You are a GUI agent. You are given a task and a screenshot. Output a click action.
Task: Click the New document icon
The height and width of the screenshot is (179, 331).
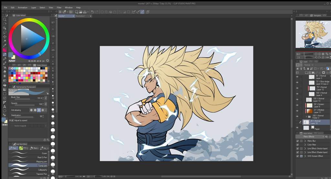pos(76,12)
